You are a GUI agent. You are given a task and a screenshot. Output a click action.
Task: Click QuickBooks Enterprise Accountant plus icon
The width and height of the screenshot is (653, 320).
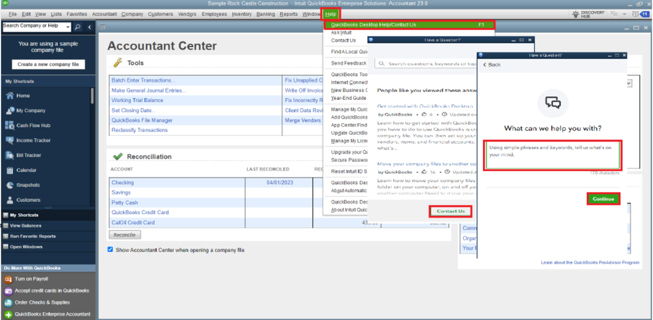pos(8,314)
